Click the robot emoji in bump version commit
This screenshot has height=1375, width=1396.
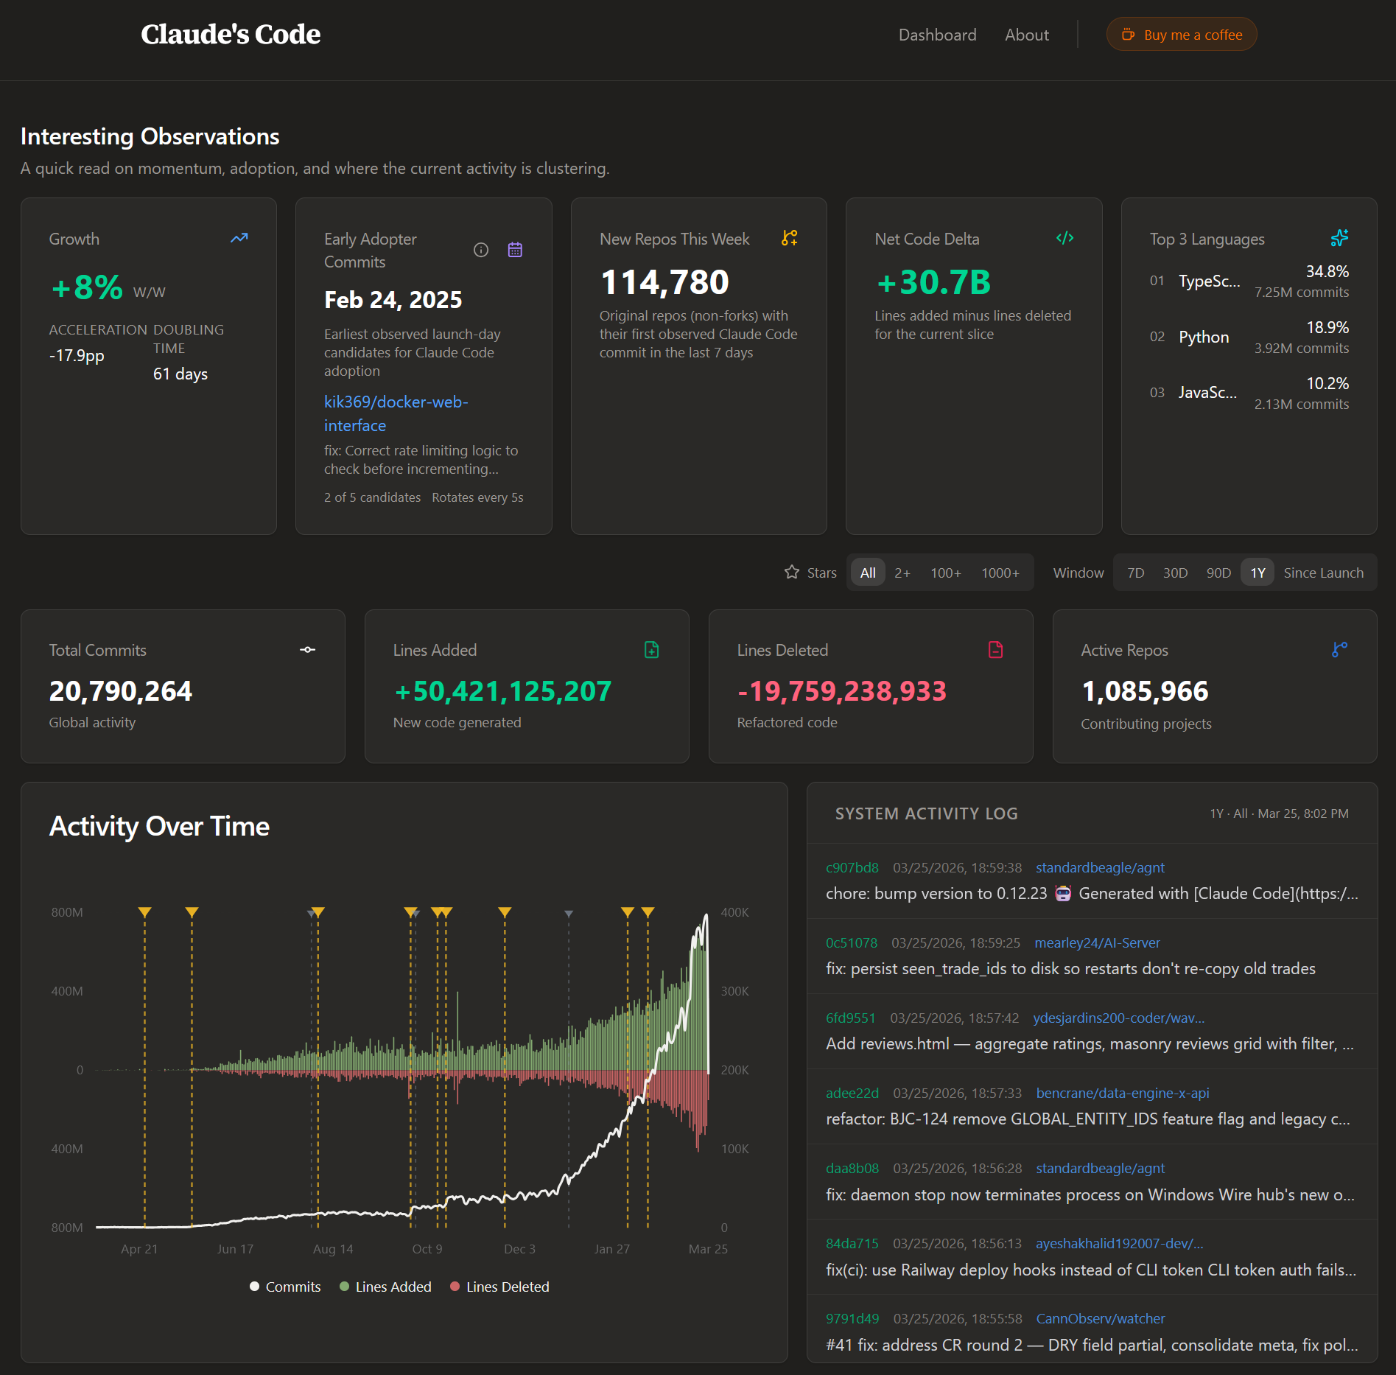click(1063, 893)
